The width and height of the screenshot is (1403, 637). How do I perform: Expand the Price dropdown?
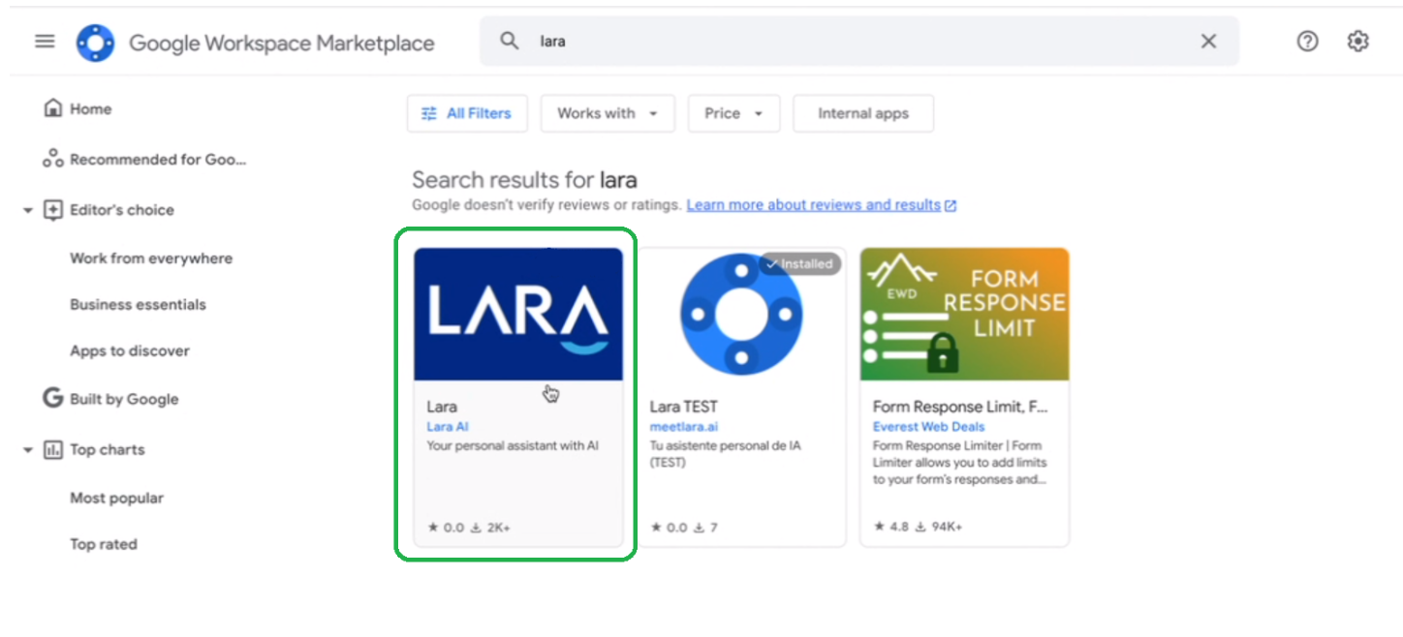tap(733, 113)
